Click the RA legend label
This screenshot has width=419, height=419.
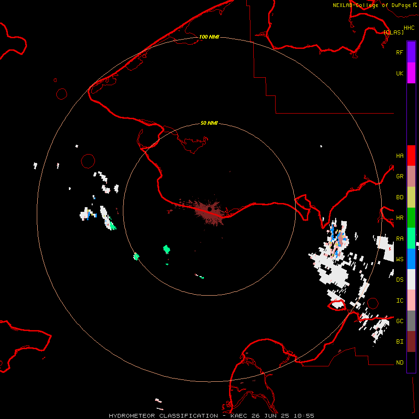(x=400, y=239)
